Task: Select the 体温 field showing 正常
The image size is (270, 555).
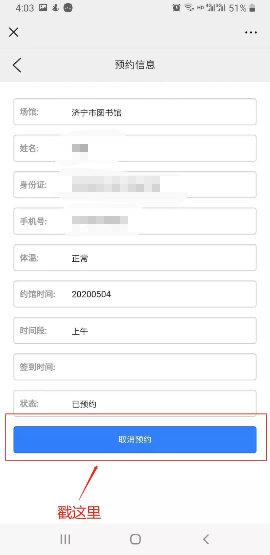Action: click(135, 258)
